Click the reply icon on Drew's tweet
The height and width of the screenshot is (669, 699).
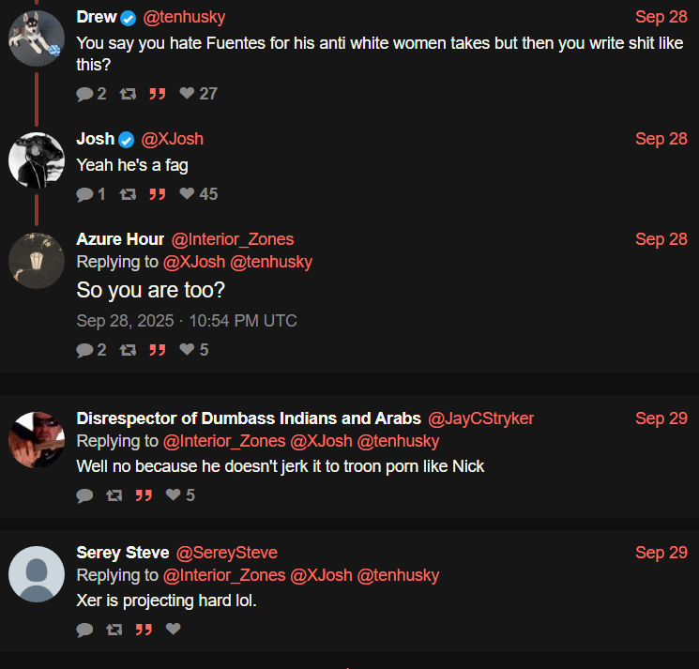pyautogui.click(x=84, y=94)
